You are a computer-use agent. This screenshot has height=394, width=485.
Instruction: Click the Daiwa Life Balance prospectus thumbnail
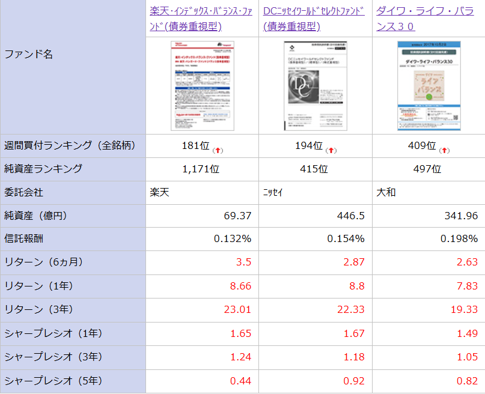click(429, 86)
